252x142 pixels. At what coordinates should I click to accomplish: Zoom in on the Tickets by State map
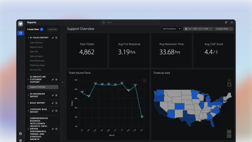pos(229,132)
